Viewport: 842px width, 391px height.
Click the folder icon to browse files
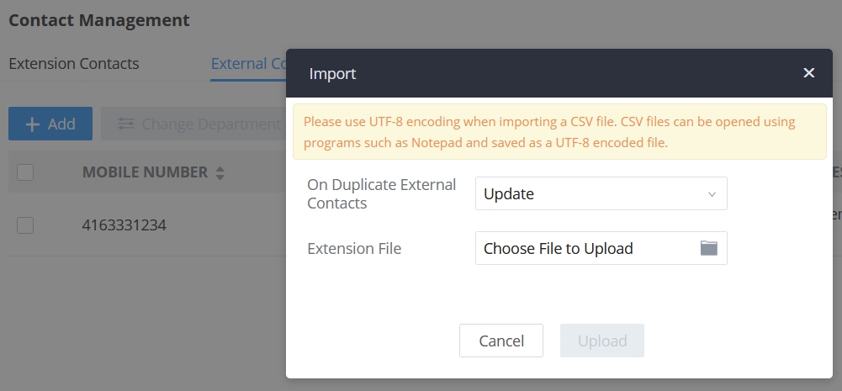coord(709,248)
